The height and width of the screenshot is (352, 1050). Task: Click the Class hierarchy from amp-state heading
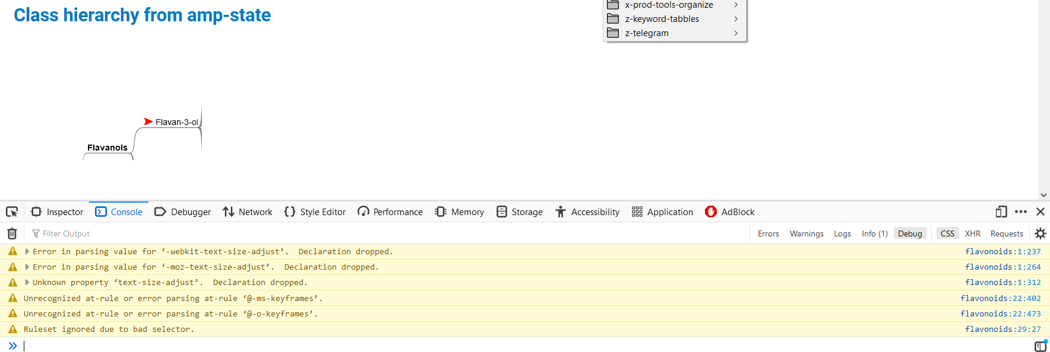[x=142, y=15]
